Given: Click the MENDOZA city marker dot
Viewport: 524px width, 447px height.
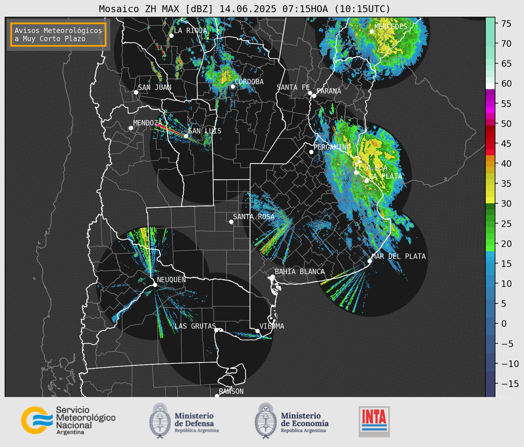Looking at the screenshot, I should click(131, 128).
